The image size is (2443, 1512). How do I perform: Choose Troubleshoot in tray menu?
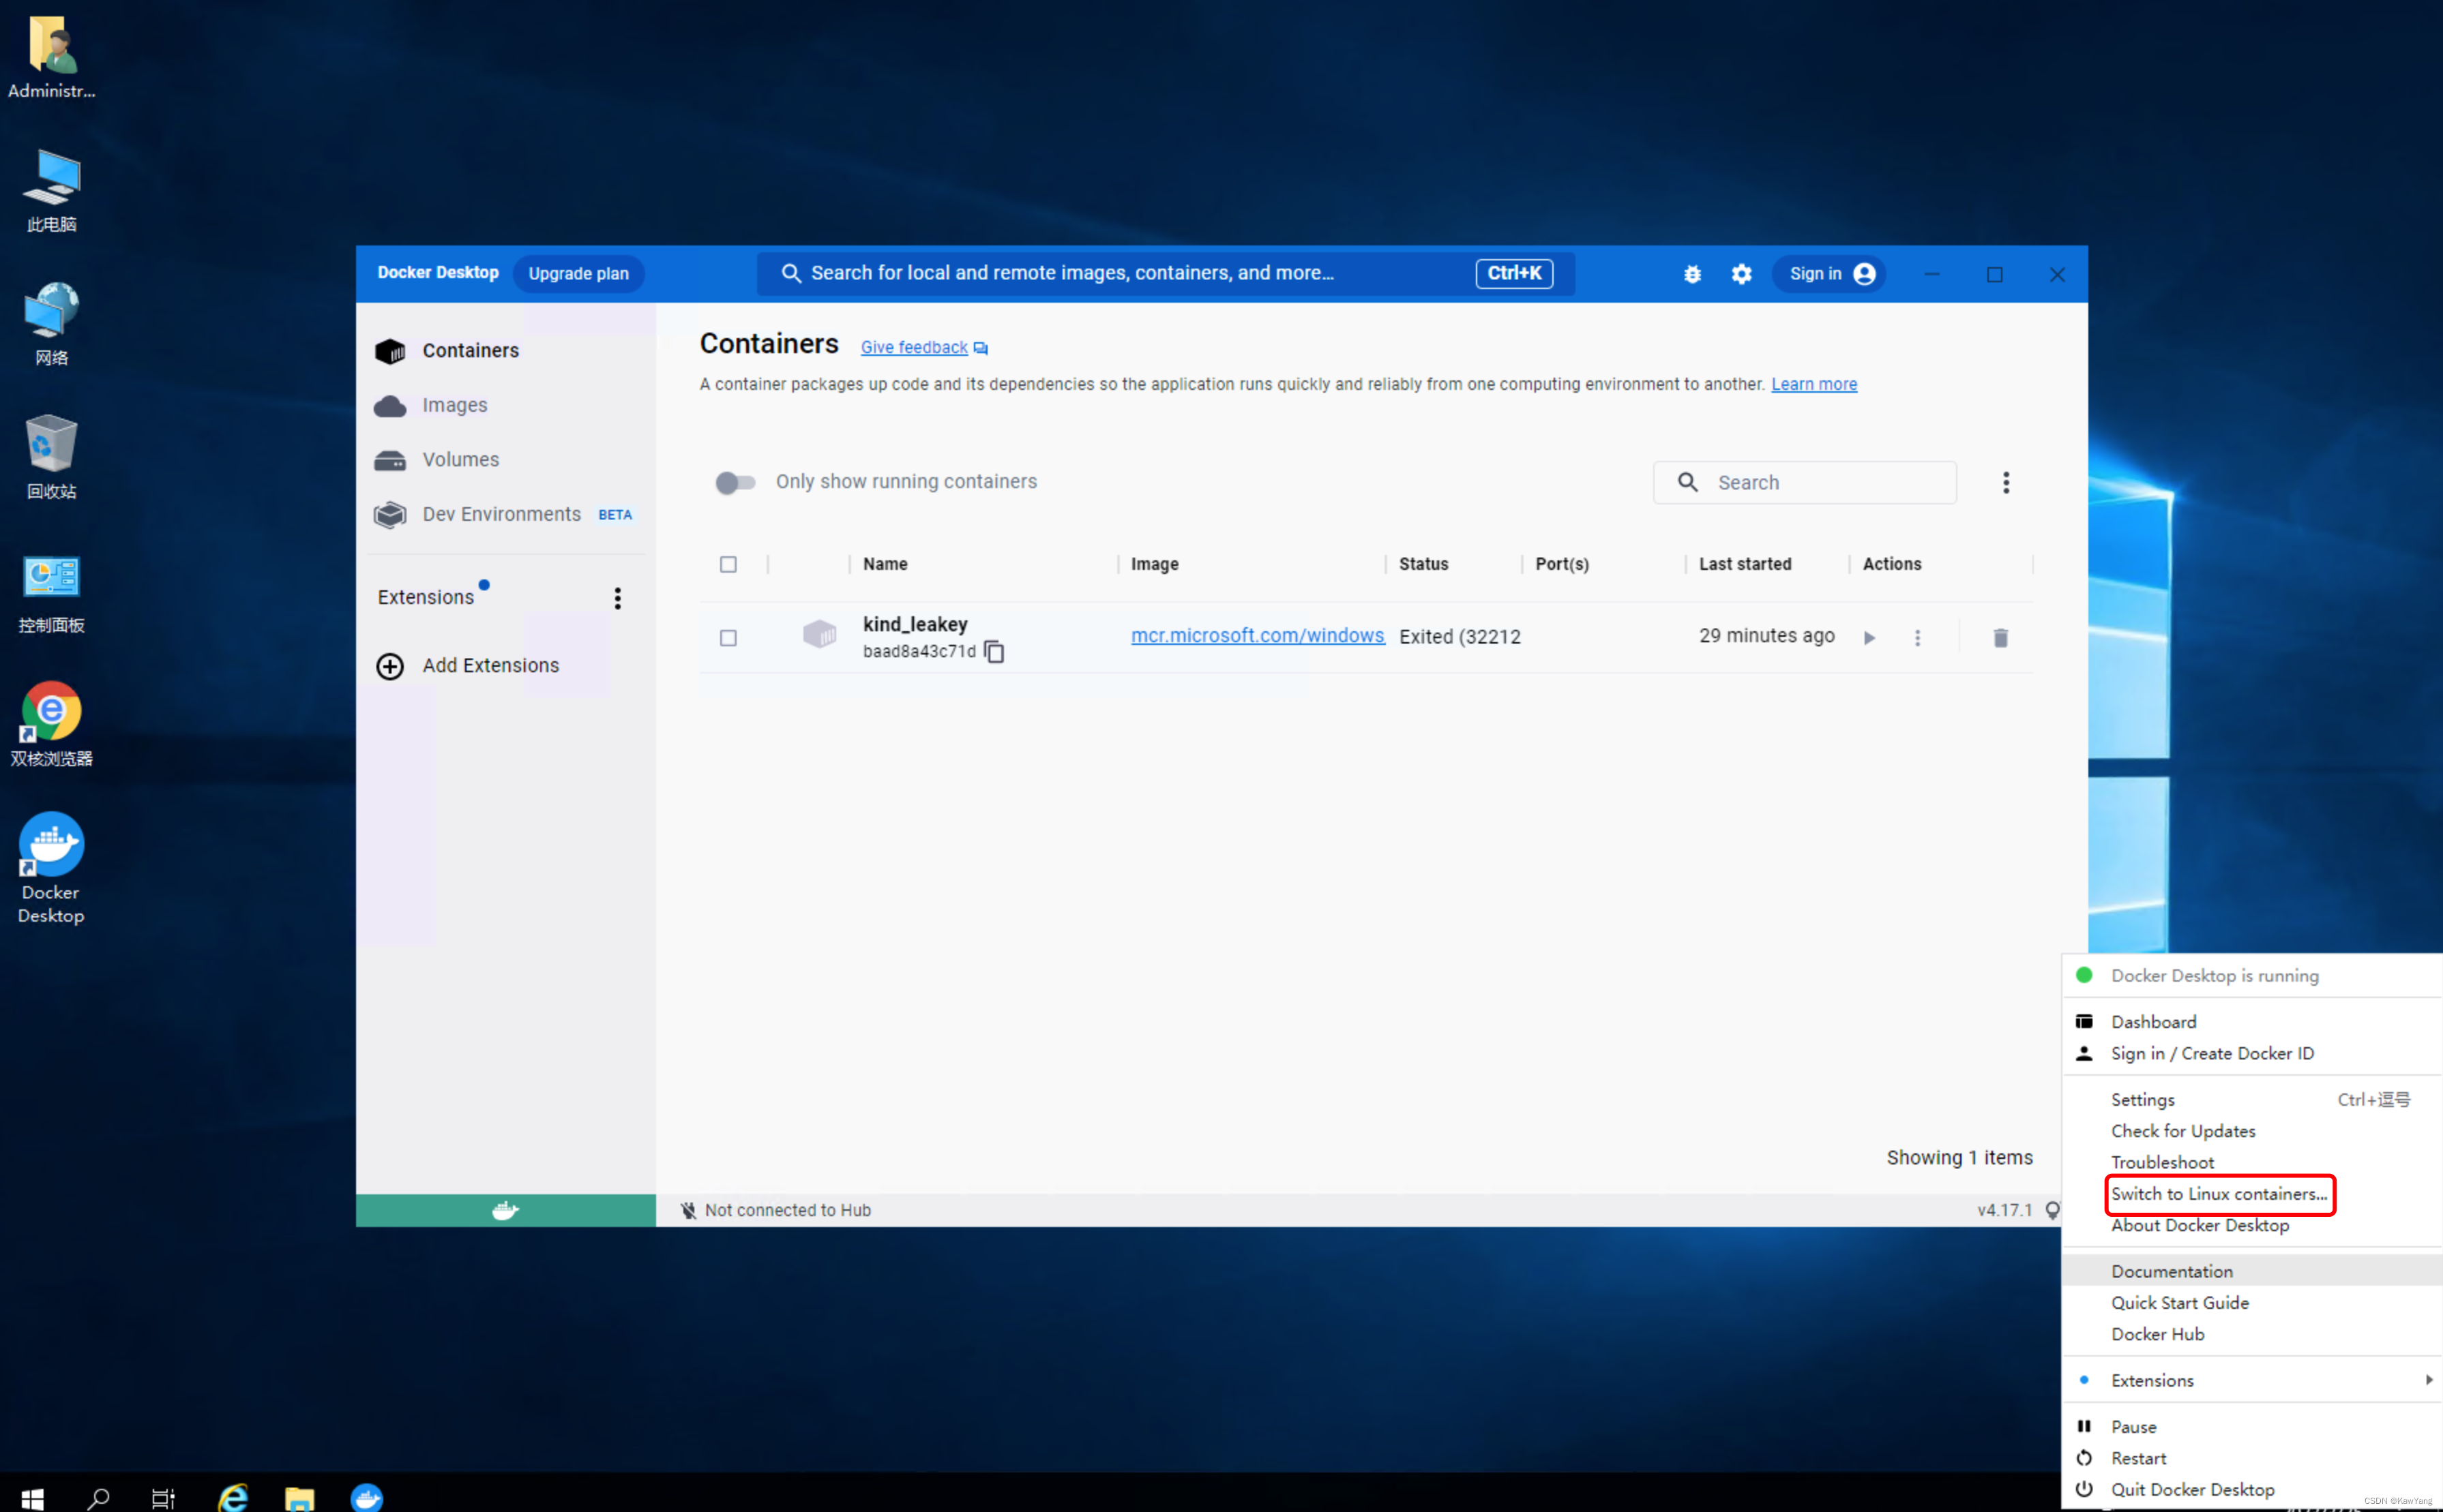point(2252,1162)
